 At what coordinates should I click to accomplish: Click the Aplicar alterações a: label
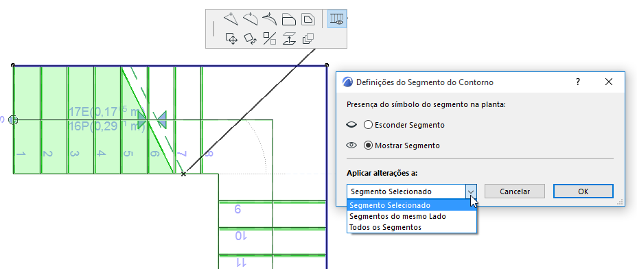click(x=382, y=173)
